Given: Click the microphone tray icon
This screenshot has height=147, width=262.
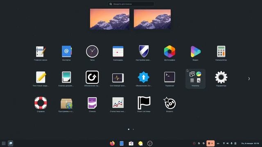Looking at the screenshot, I should [x=231, y=143].
